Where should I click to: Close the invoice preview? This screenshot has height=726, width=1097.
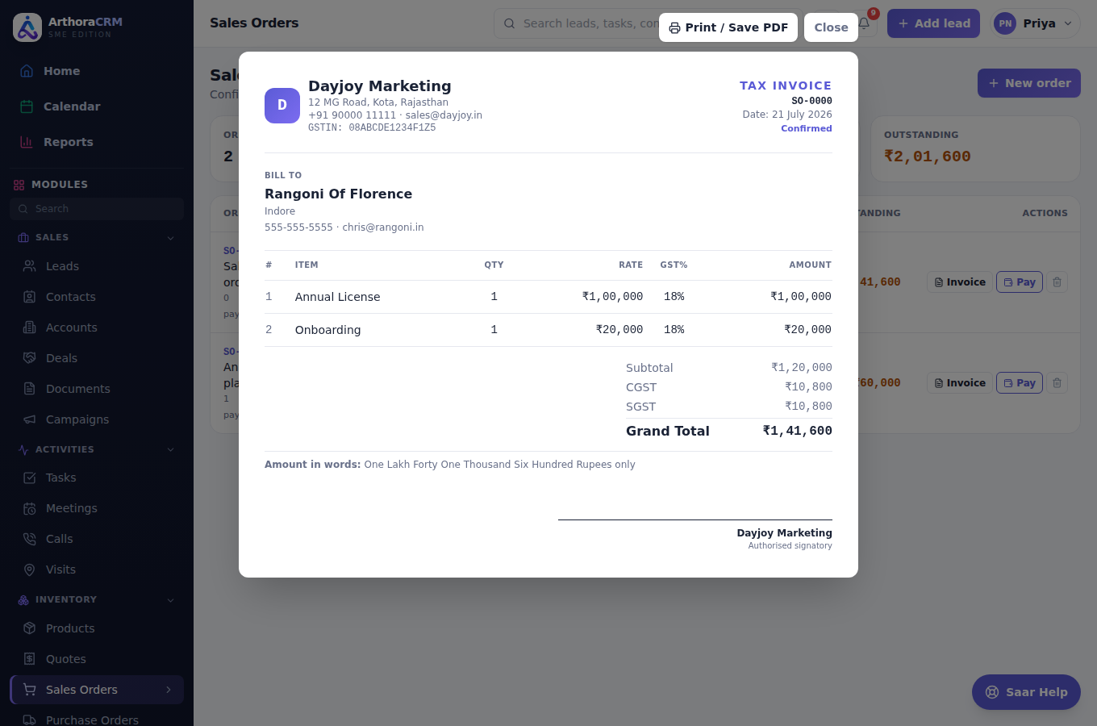[x=831, y=27]
